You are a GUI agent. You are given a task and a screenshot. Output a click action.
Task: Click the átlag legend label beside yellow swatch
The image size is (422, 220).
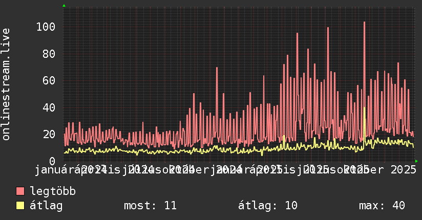pos(46,206)
